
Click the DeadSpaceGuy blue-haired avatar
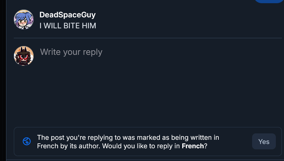(24, 20)
